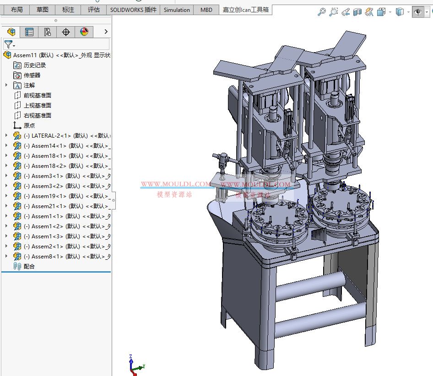This screenshot has height=376, width=433.
Task: Open the Section View tool
Action: point(357,12)
